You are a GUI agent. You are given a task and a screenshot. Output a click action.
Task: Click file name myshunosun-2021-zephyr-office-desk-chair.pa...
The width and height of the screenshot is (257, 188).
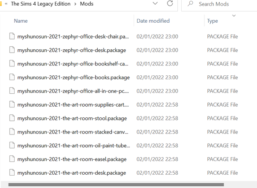(x=73, y=36)
